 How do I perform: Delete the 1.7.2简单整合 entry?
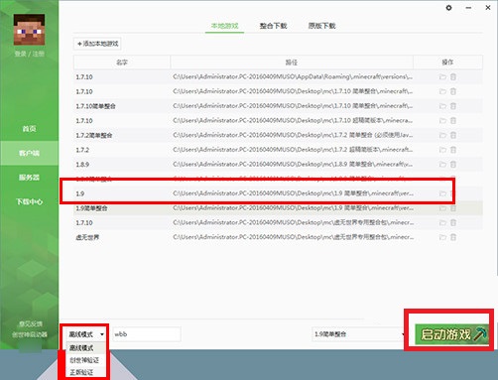pyautogui.click(x=453, y=135)
